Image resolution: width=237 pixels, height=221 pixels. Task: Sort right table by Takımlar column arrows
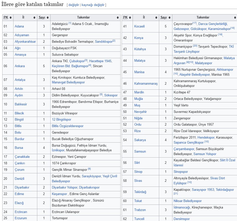pyautogui.click(x=235, y=18)
